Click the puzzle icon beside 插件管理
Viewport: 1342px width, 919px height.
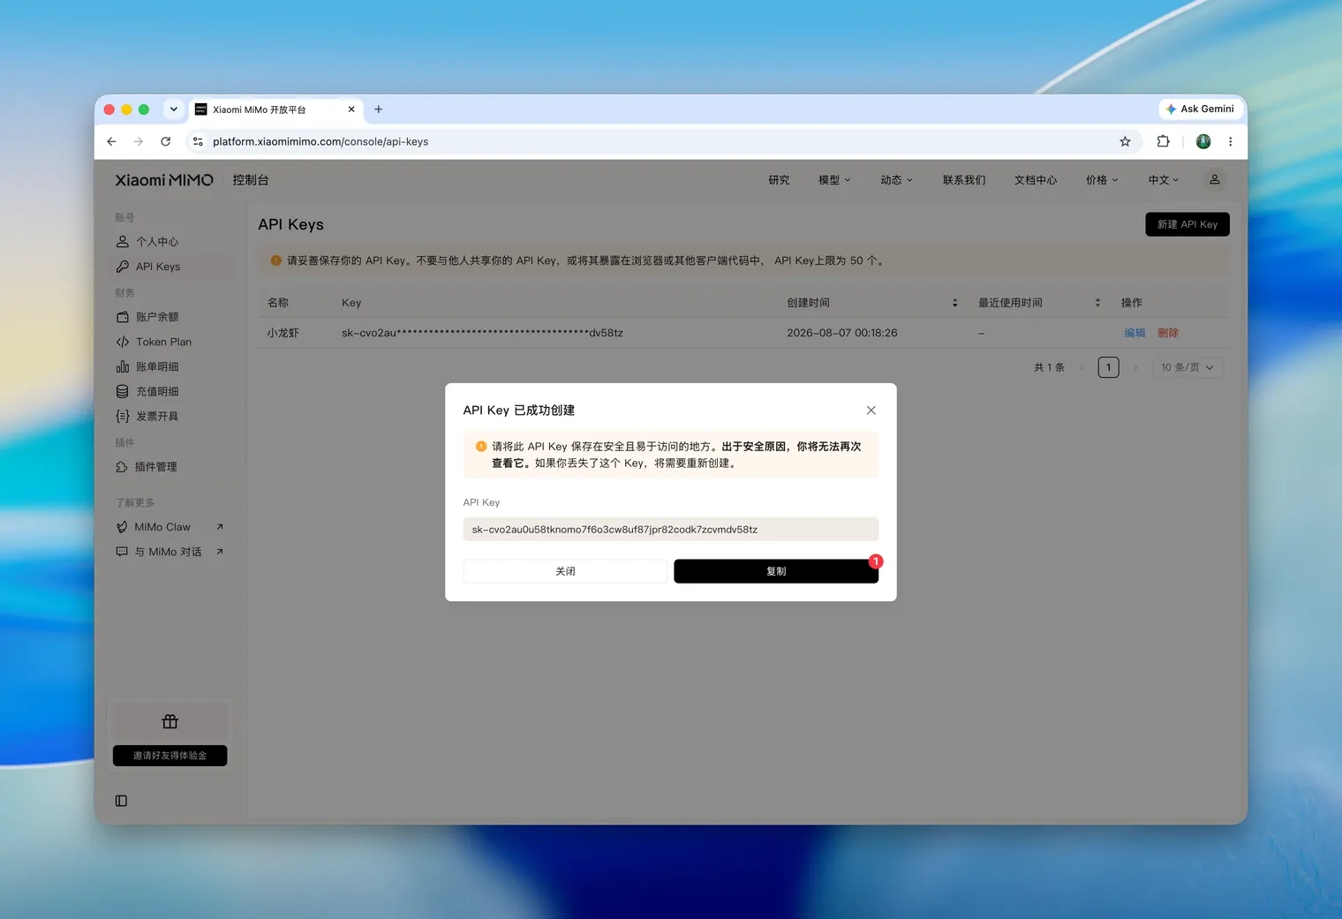click(122, 467)
